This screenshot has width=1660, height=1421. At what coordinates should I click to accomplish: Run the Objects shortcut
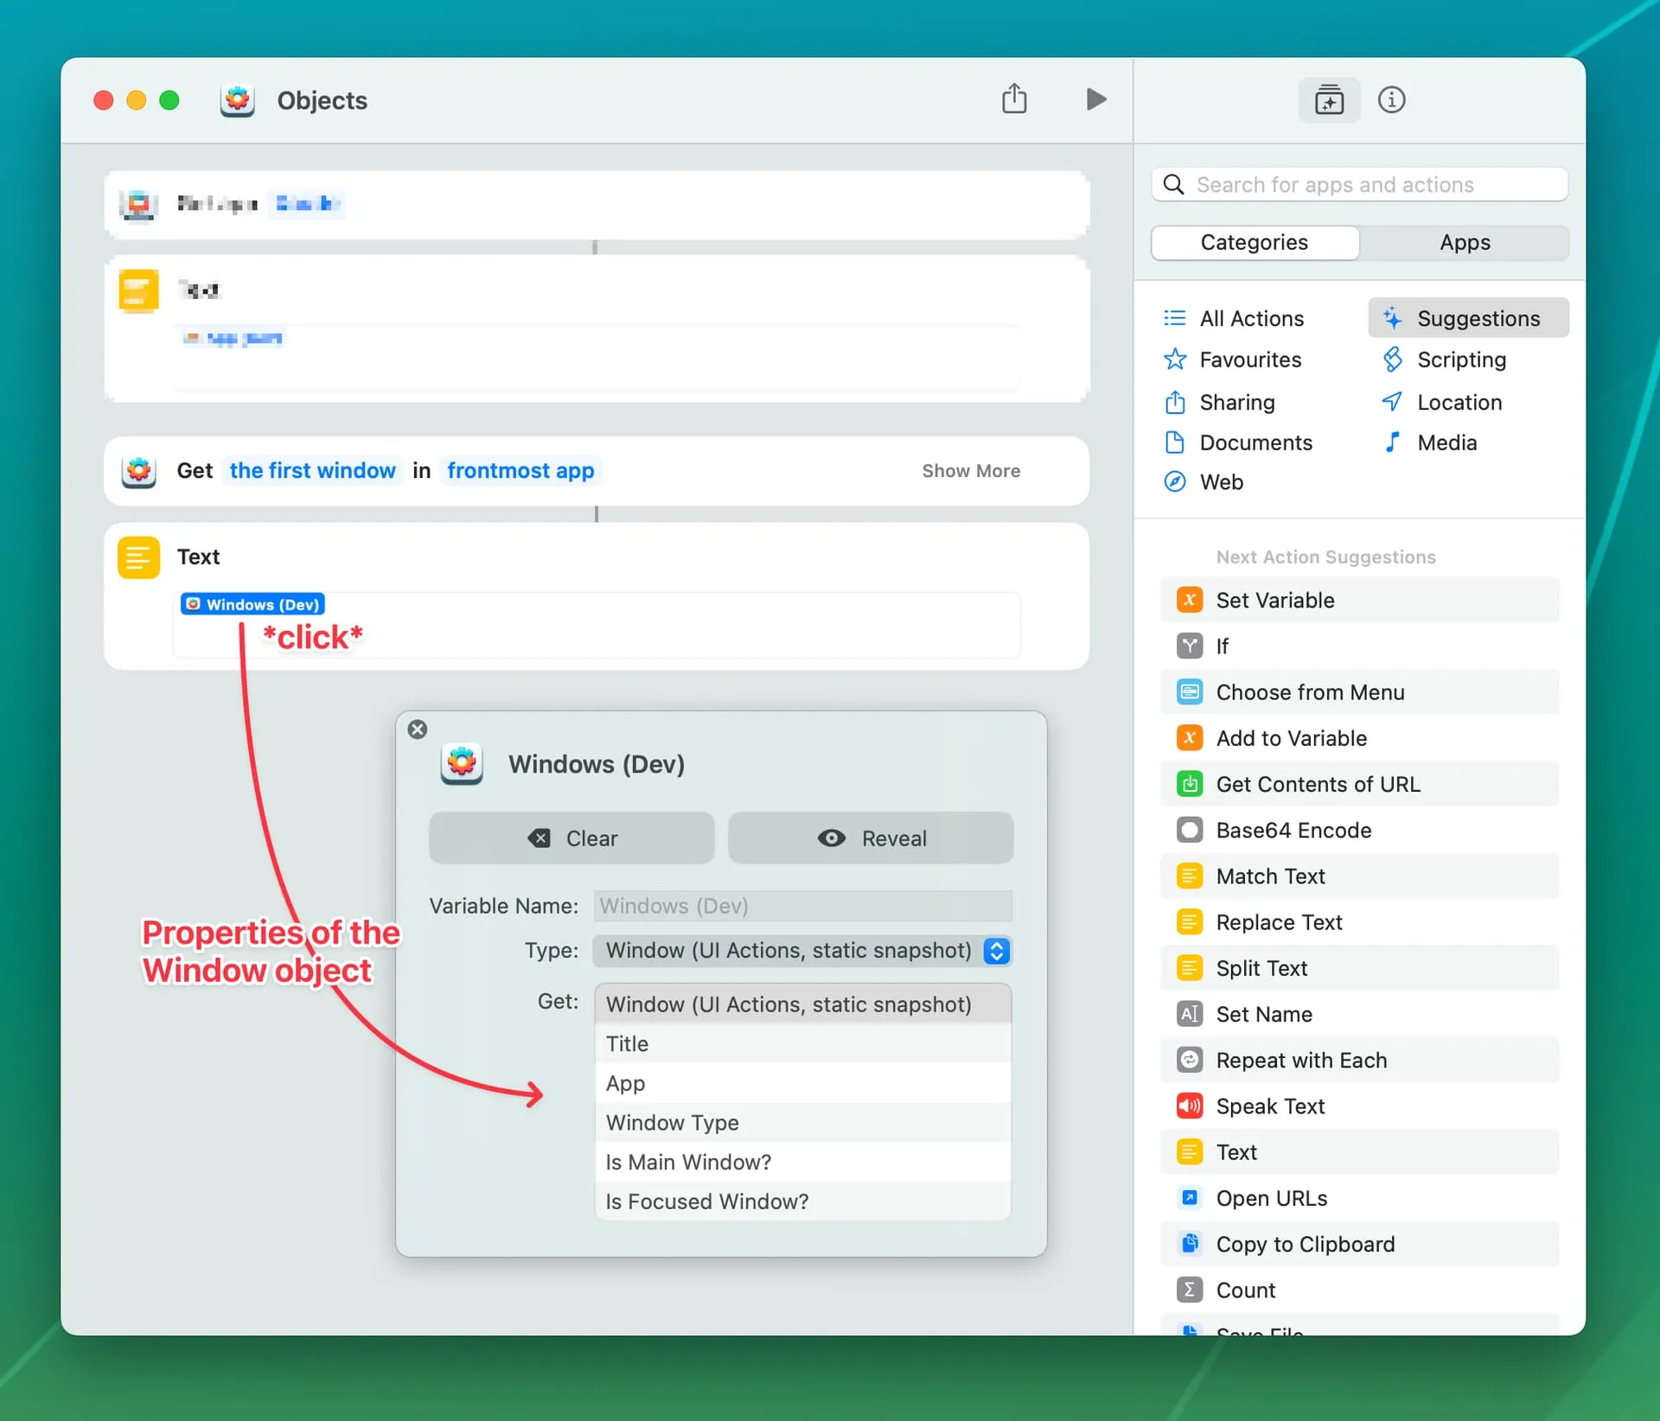pyautogui.click(x=1095, y=99)
